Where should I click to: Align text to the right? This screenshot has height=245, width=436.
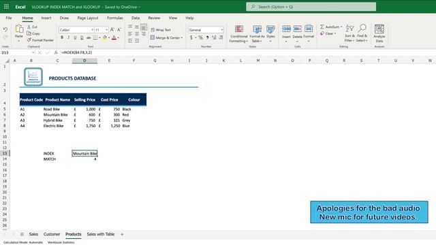click(x=144, y=34)
